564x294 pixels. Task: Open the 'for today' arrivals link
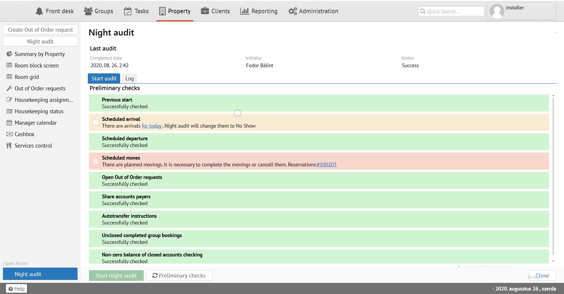pos(152,126)
